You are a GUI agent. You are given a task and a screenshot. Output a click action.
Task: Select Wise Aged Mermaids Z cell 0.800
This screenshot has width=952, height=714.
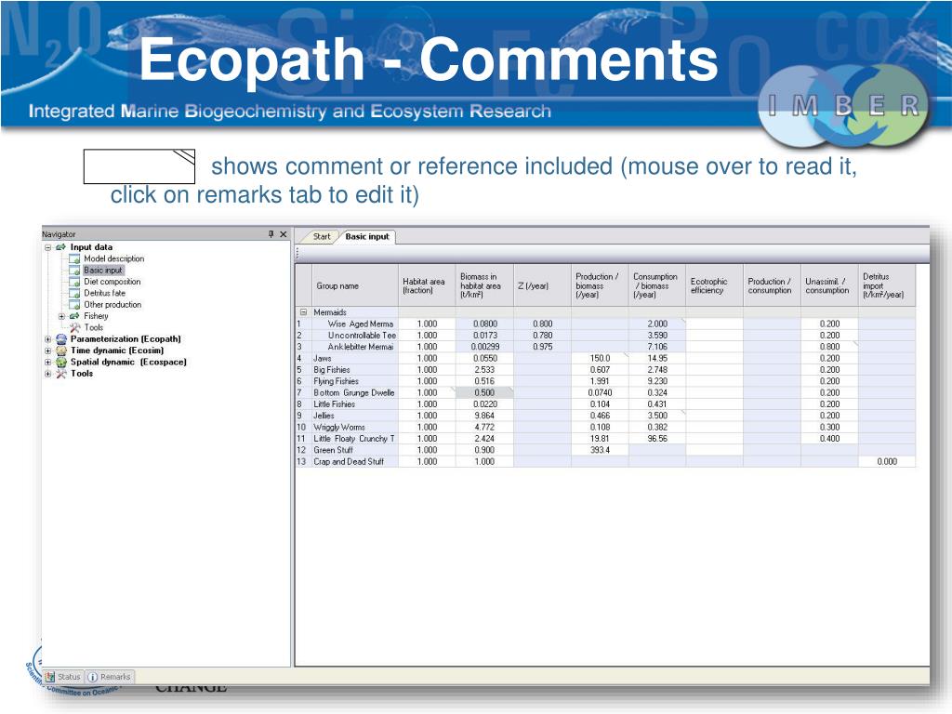[x=542, y=324]
